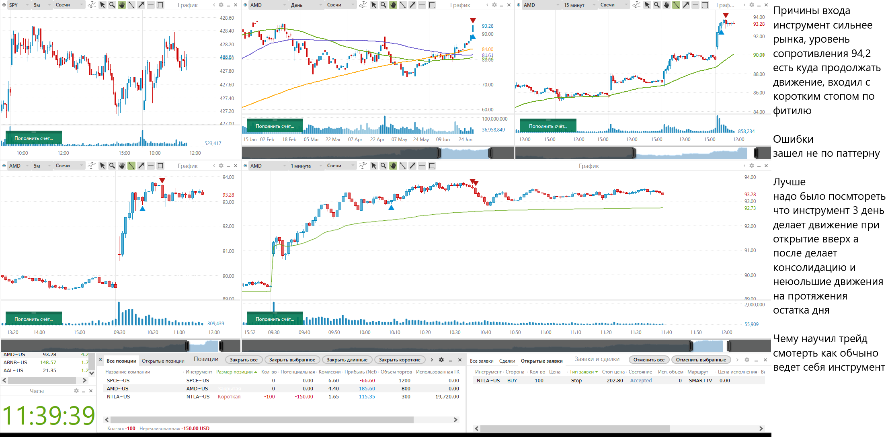
Task: Select the pointer tool in SPY chart
Action: click(103, 5)
